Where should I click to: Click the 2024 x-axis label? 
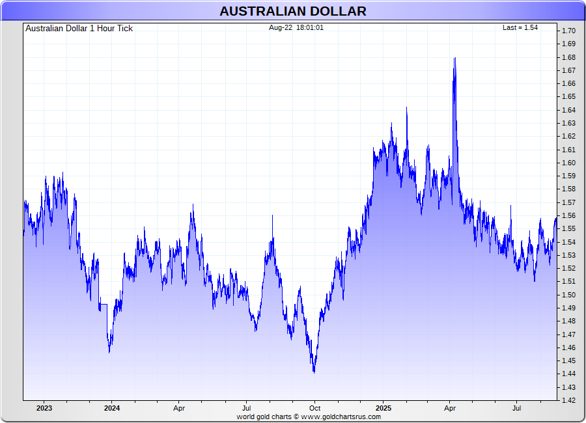pos(112,408)
